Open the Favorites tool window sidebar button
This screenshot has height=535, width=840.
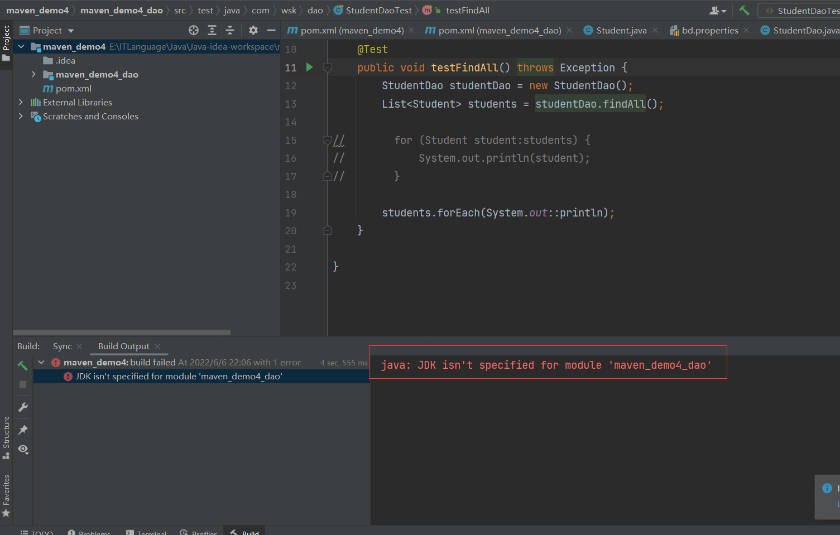click(x=6, y=495)
